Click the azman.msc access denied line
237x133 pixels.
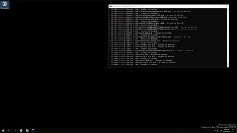click(x=138, y=55)
